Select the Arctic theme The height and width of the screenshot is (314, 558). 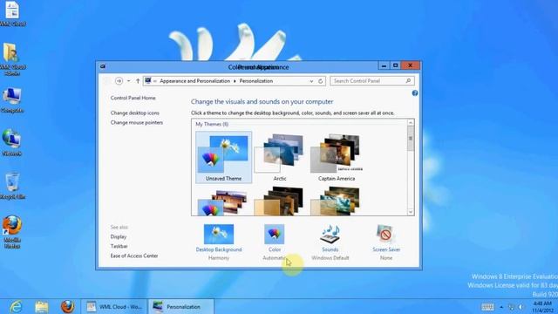(280, 157)
